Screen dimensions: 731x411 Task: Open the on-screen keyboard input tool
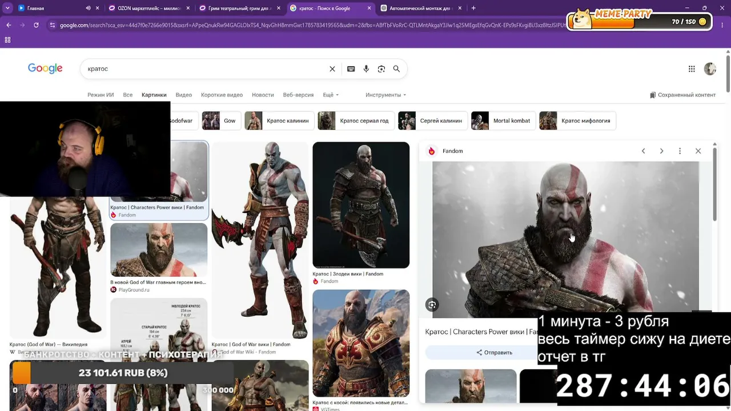(x=351, y=69)
